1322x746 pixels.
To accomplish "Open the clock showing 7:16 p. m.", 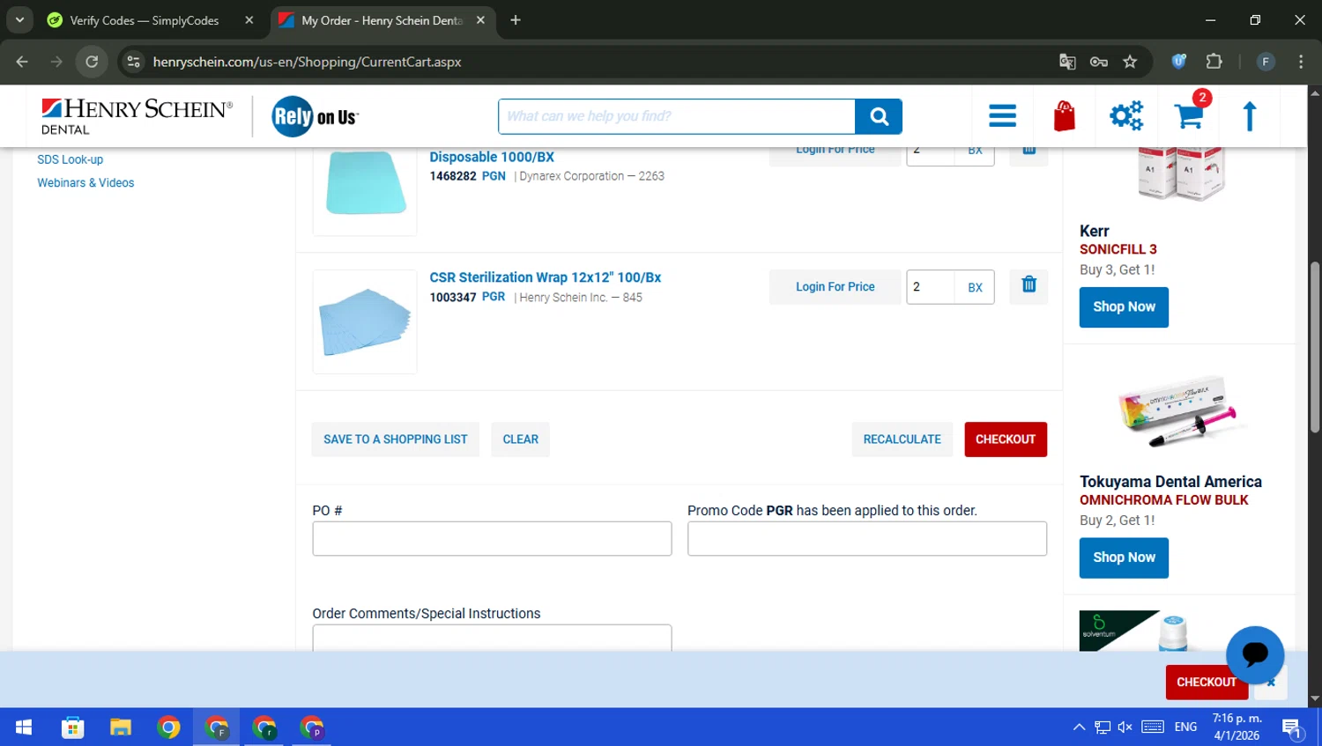I will click(1237, 727).
